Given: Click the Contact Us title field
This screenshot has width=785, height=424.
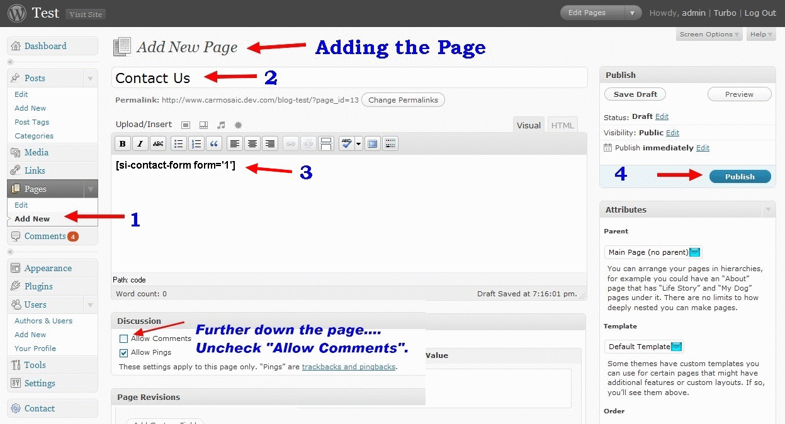Looking at the screenshot, I should pyautogui.click(x=349, y=78).
